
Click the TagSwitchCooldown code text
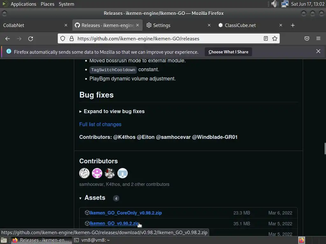[x=113, y=70]
